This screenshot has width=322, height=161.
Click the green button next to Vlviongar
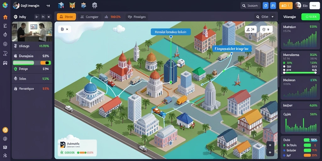click(310, 17)
